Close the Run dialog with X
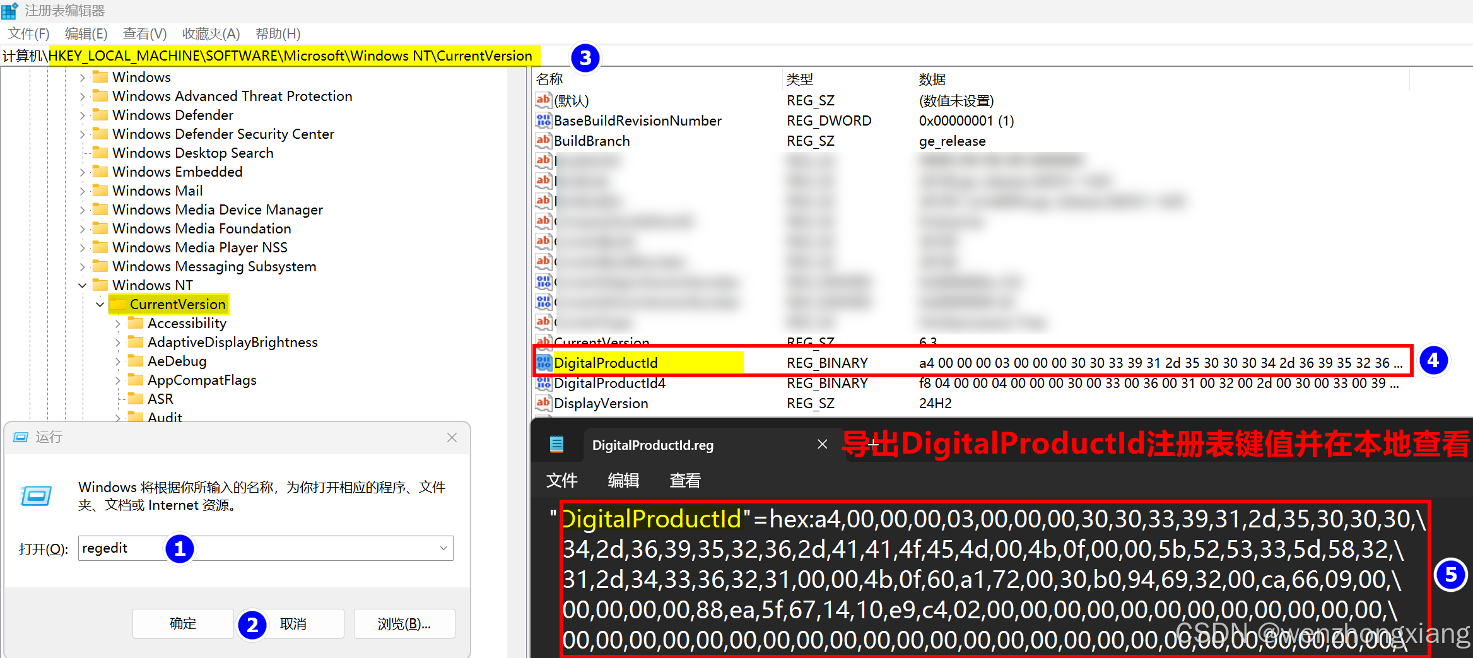The width and height of the screenshot is (1473, 658). [452, 437]
